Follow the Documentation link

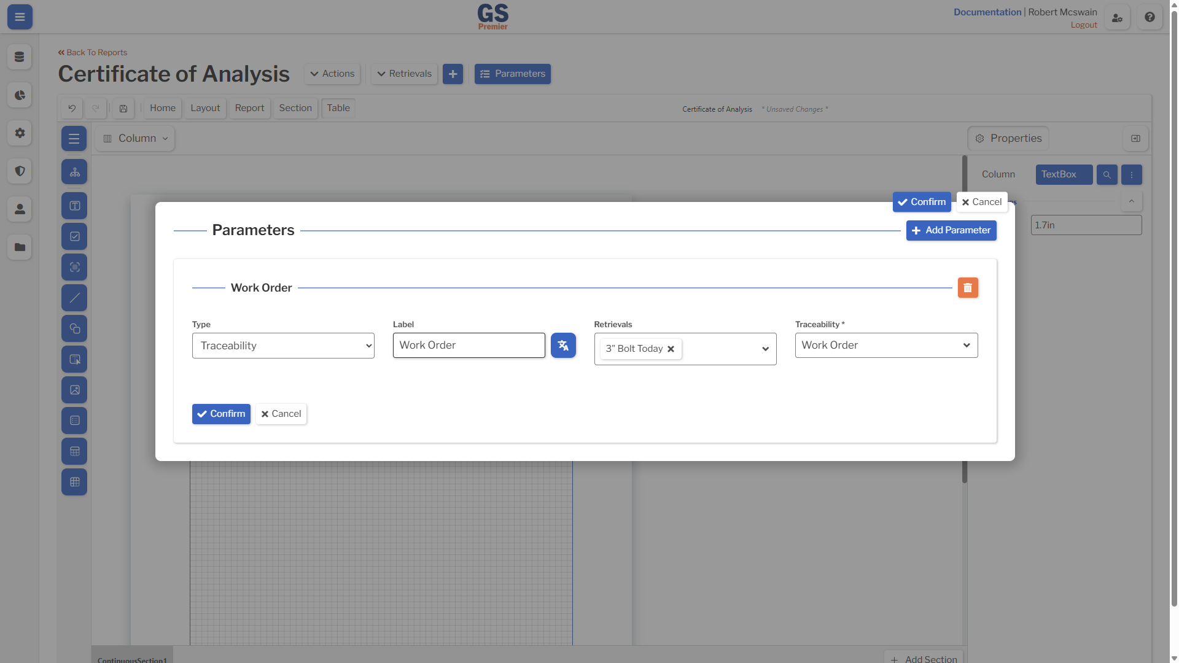[x=987, y=12]
